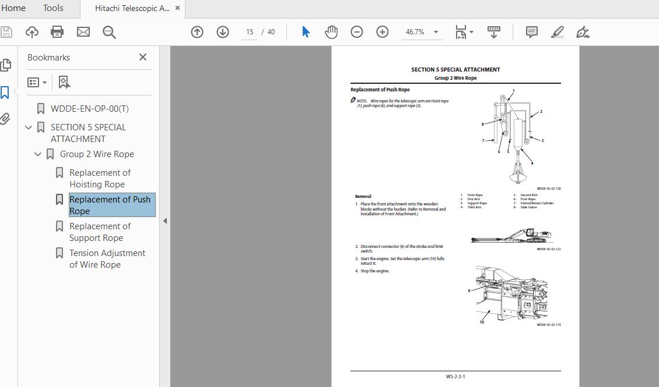The image size is (659, 387).
Task: Close the Bookmarks panel
Action: (x=143, y=57)
